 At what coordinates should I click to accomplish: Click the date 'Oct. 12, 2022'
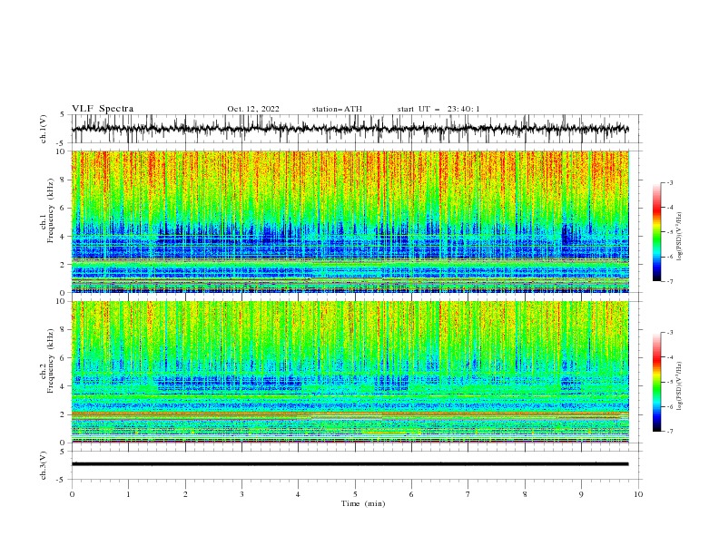pyautogui.click(x=253, y=109)
